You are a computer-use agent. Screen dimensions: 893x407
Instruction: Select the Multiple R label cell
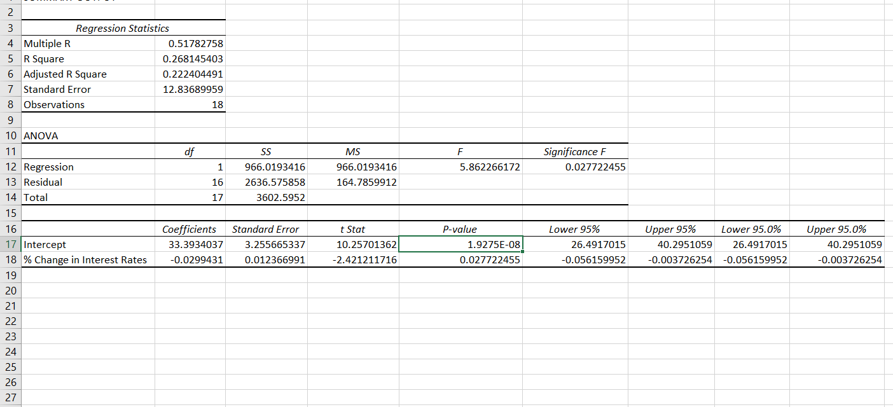click(x=88, y=44)
